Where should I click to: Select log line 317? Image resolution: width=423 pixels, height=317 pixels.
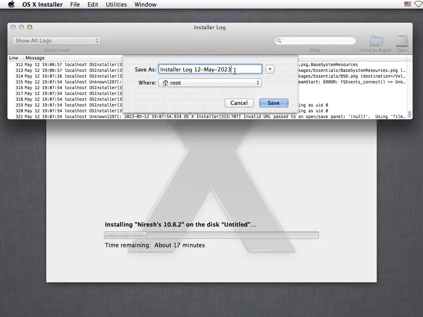207,94
